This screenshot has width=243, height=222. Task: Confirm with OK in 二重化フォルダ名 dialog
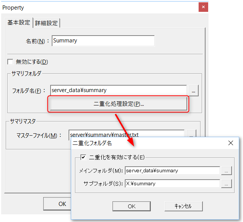(131, 206)
